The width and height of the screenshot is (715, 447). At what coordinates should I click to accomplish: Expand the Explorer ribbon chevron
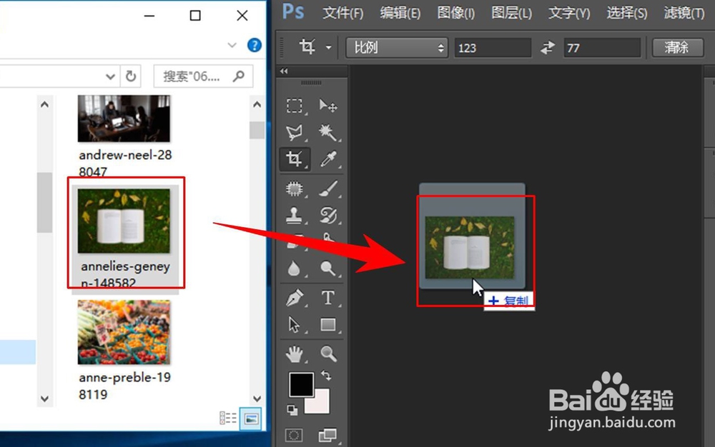[x=232, y=45]
